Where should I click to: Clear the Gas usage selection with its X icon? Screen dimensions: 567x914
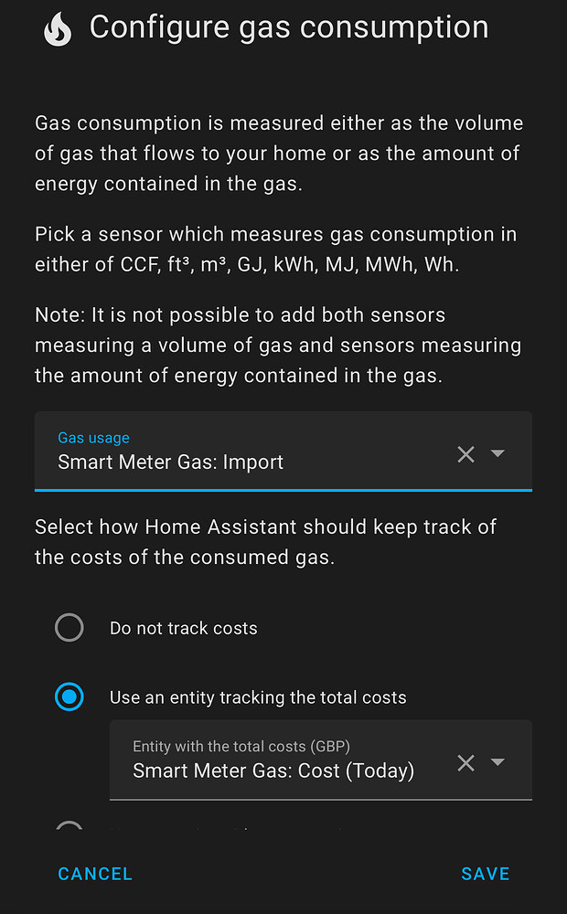point(465,454)
